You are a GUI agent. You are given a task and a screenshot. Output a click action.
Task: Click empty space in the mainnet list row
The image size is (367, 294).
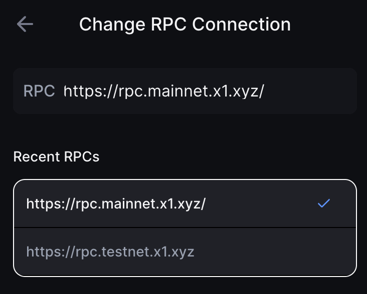click(x=261, y=203)
